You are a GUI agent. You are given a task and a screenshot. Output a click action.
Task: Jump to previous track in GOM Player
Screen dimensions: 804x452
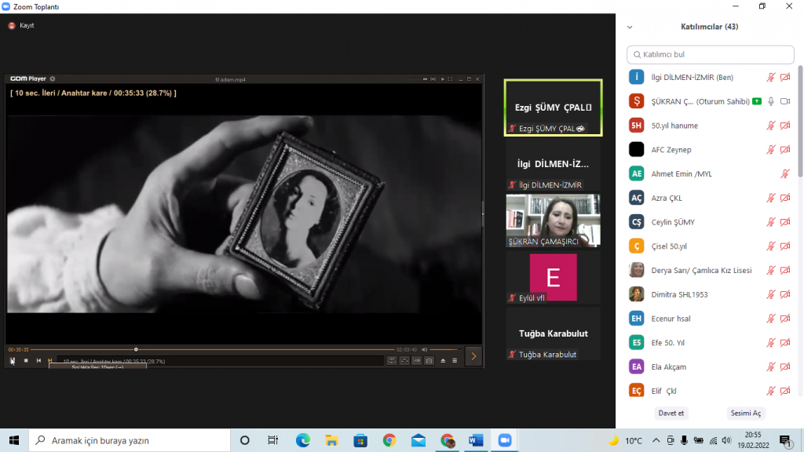(x=38, y=360)
